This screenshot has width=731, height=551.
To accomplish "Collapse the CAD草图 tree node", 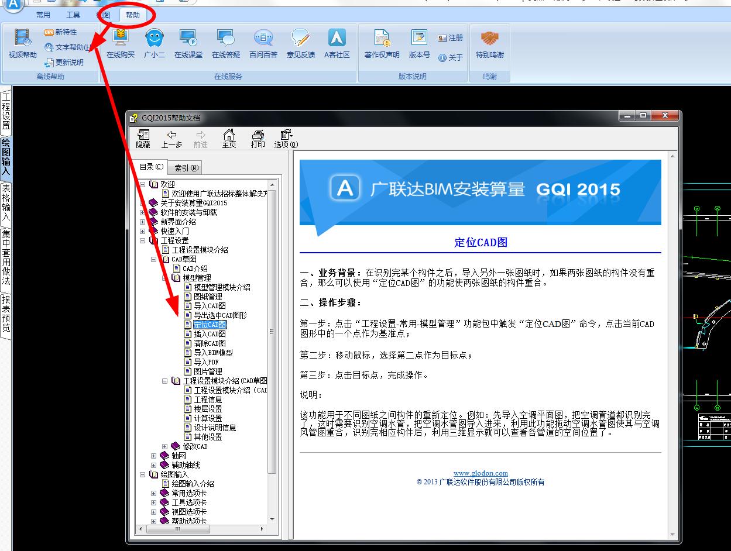I will click(153, 259).
